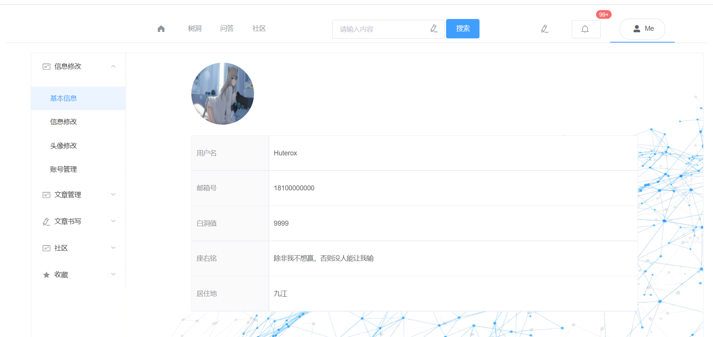Expand the 收藏 chevron
Screen dimensions: 713x337
[x=113, y=274]
